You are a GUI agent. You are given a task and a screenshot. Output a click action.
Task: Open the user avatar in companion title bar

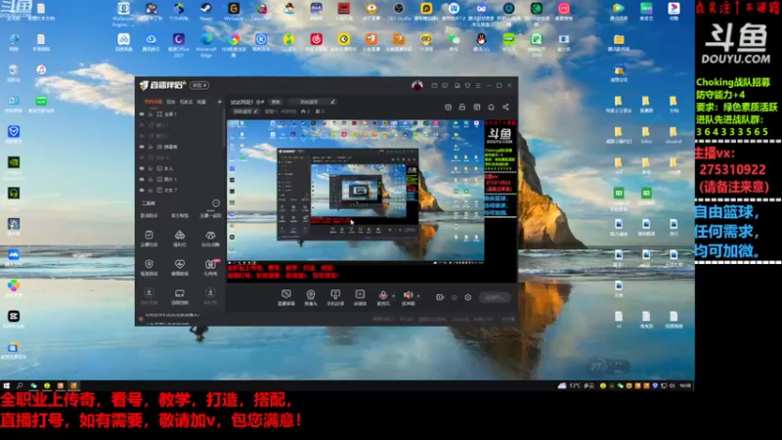click(x=417, y=85)
